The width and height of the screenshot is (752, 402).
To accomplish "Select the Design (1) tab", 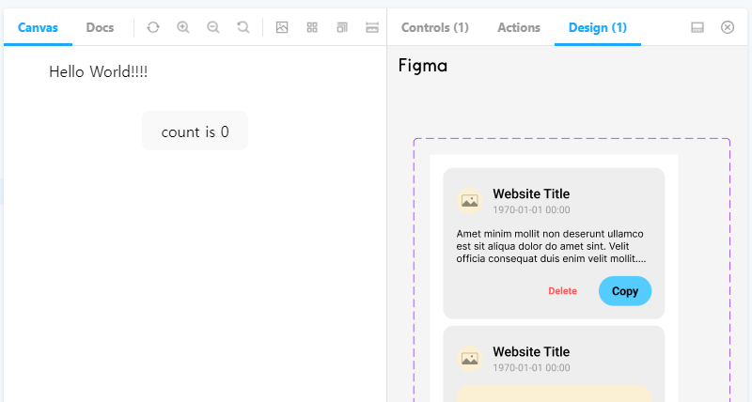I will [598, 27].
